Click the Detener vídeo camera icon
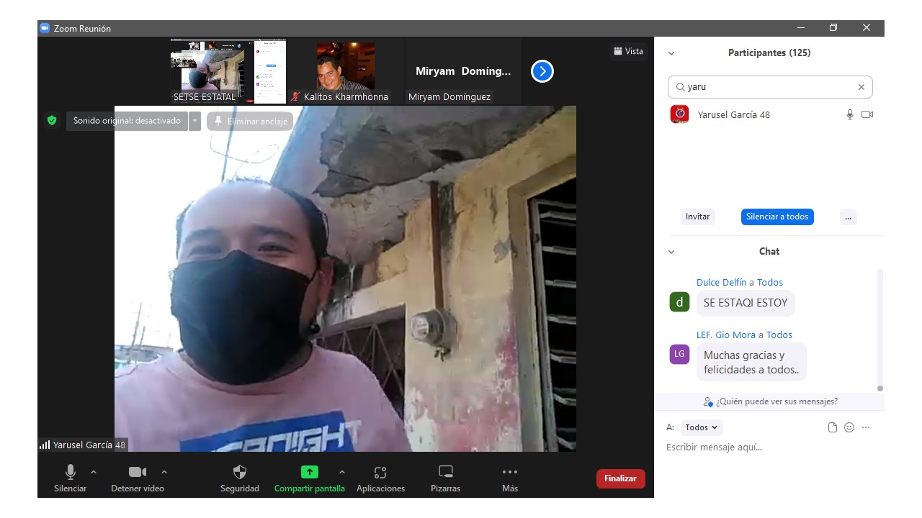This screenshot has height=518, width=922. pyautogui.click(x=137, y=472)
